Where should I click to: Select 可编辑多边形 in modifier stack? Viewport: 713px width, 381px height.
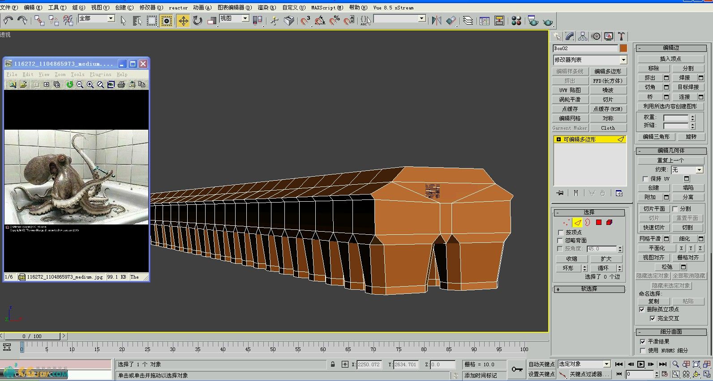(590, 140)
